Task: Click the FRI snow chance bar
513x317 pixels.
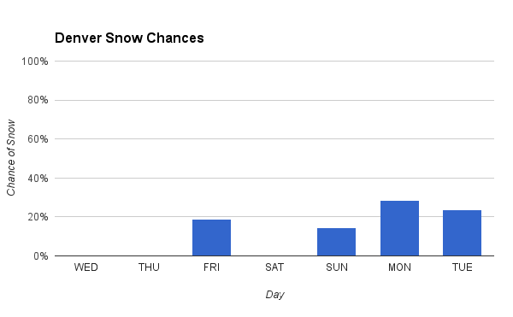Action: point(212,238)
